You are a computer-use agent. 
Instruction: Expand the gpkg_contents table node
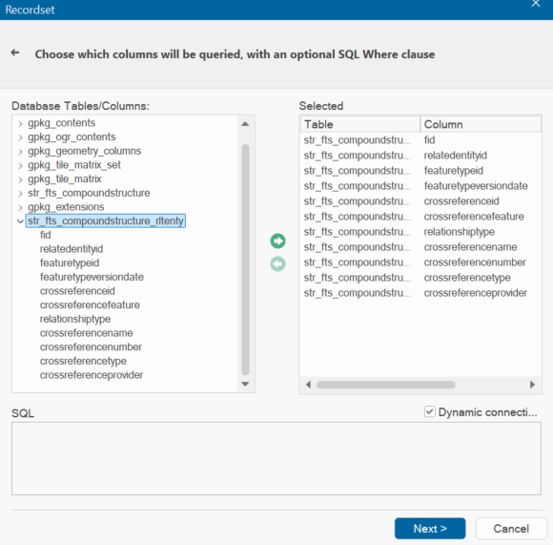click(x=20, y=123)
